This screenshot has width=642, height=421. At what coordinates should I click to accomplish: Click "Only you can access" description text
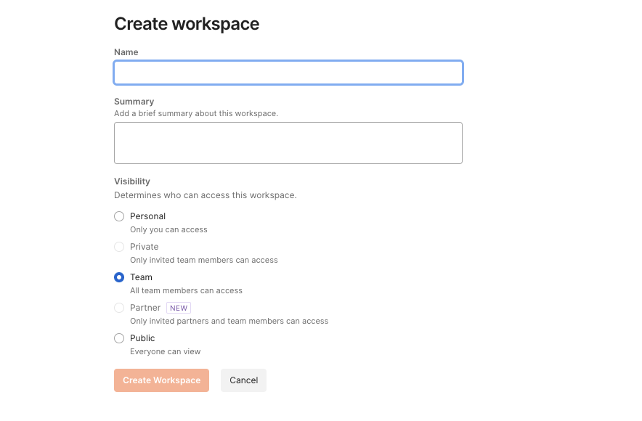pos(168,229)
